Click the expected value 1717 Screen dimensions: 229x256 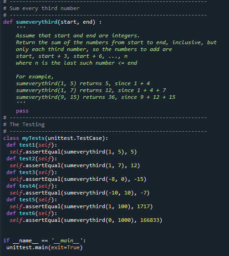(x=143, y=206)
